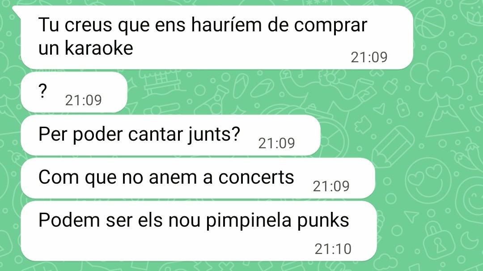Click the word "concerts" in the fourth message

pos(256,177)
